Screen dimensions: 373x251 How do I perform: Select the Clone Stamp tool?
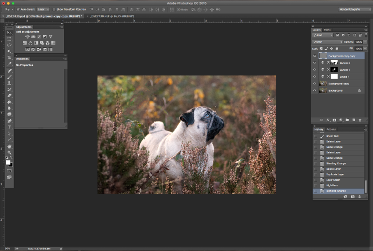click(x=9, y=83)
